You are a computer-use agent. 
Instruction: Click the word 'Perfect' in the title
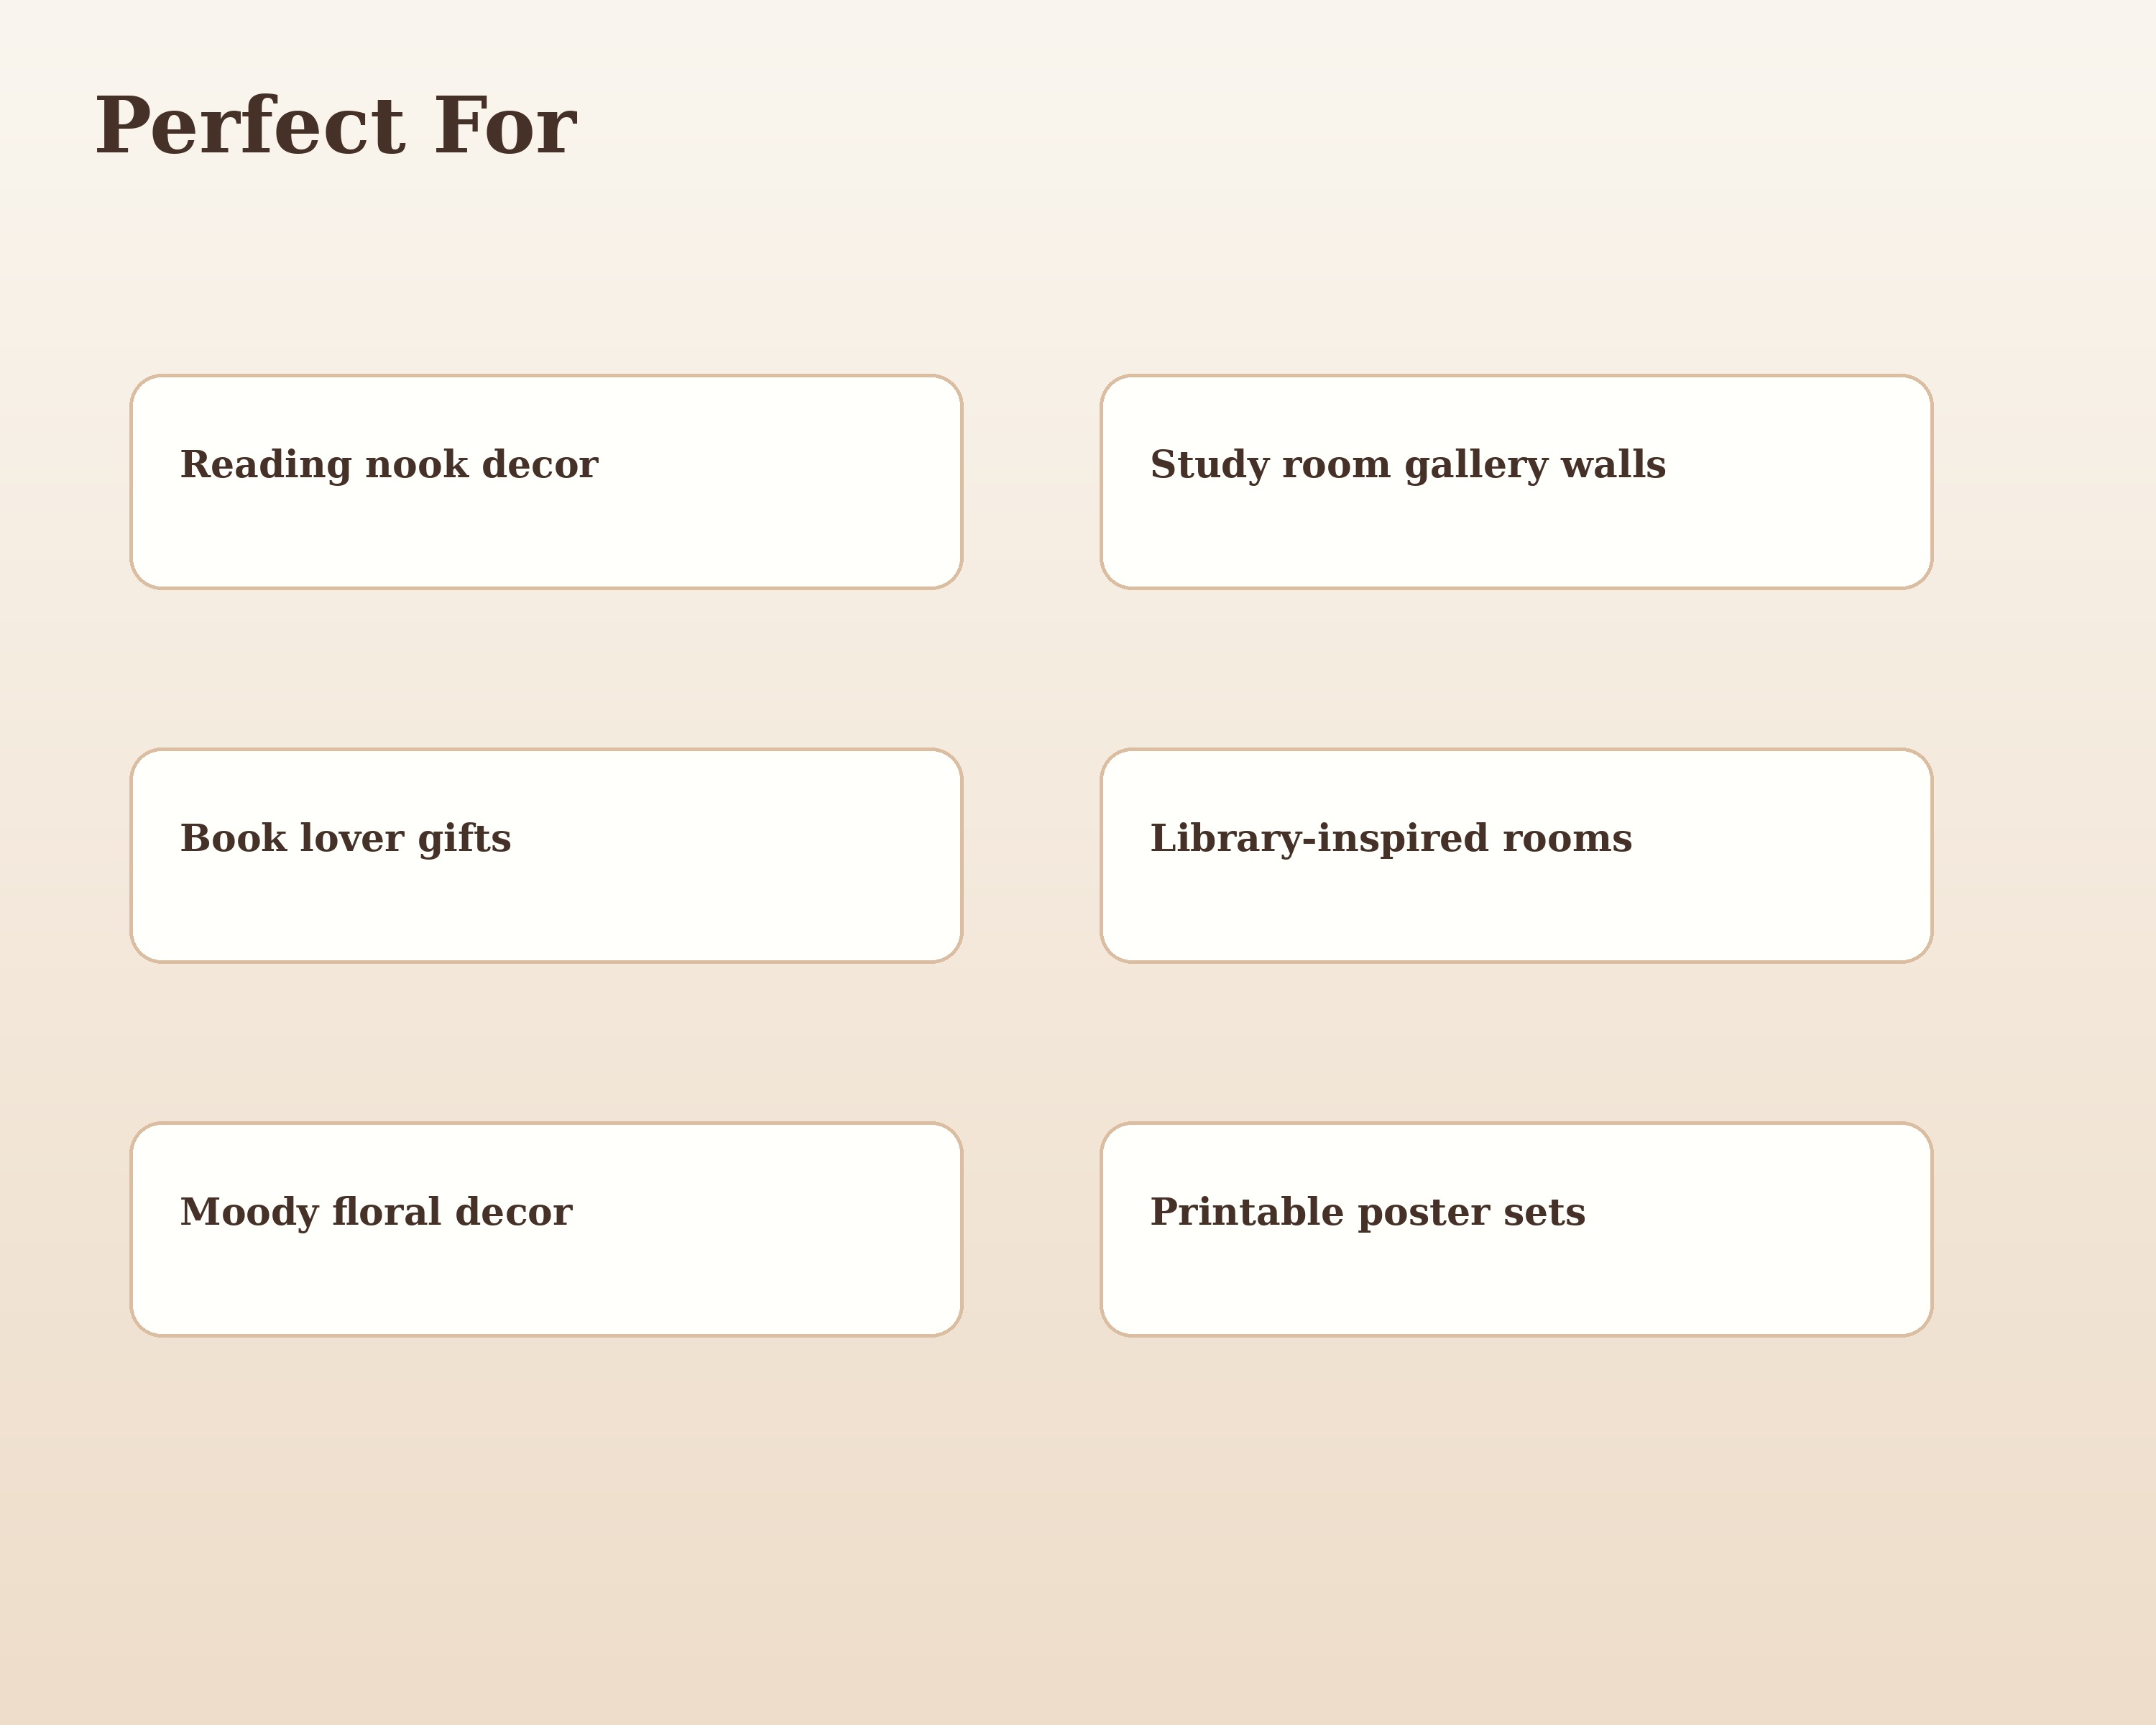tap(250, 126)
